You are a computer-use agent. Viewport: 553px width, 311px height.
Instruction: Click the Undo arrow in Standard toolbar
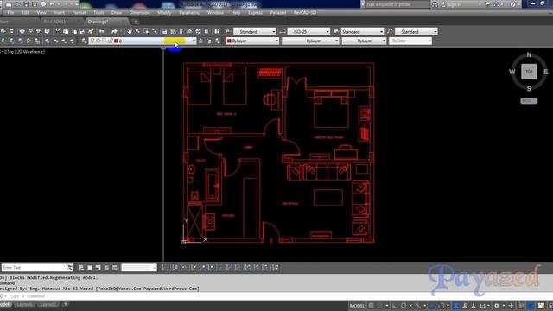pos(102,31)
